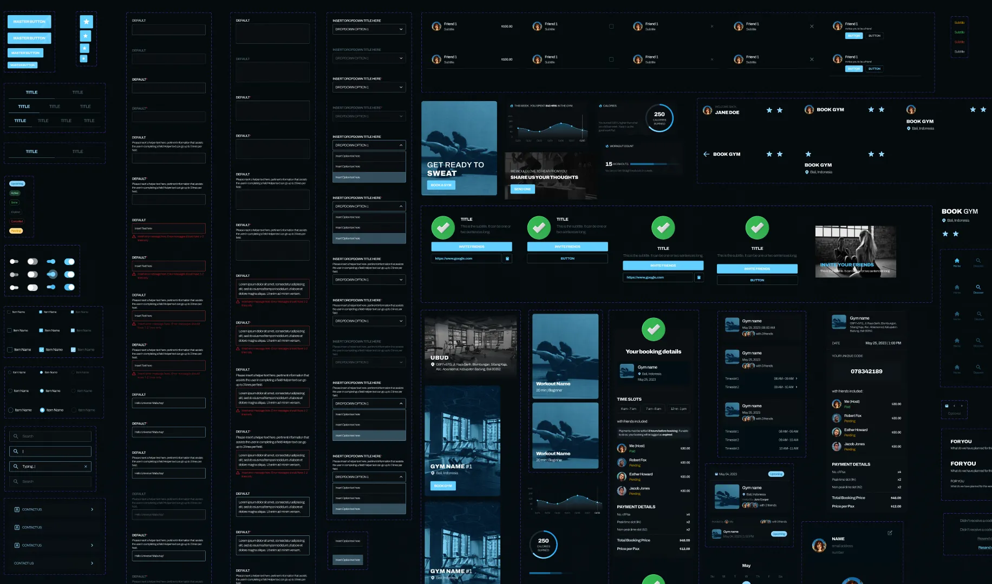Image resolution: width=992 pixels, height=584 pixels.
Task: Click flame icon beside WORKOUT COUNT label
Action: point(607,146)
